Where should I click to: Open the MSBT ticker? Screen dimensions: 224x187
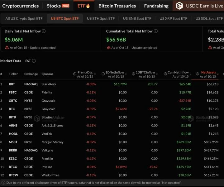(x=13, y=142)
